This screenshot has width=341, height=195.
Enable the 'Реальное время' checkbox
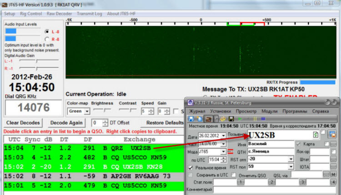191,167
